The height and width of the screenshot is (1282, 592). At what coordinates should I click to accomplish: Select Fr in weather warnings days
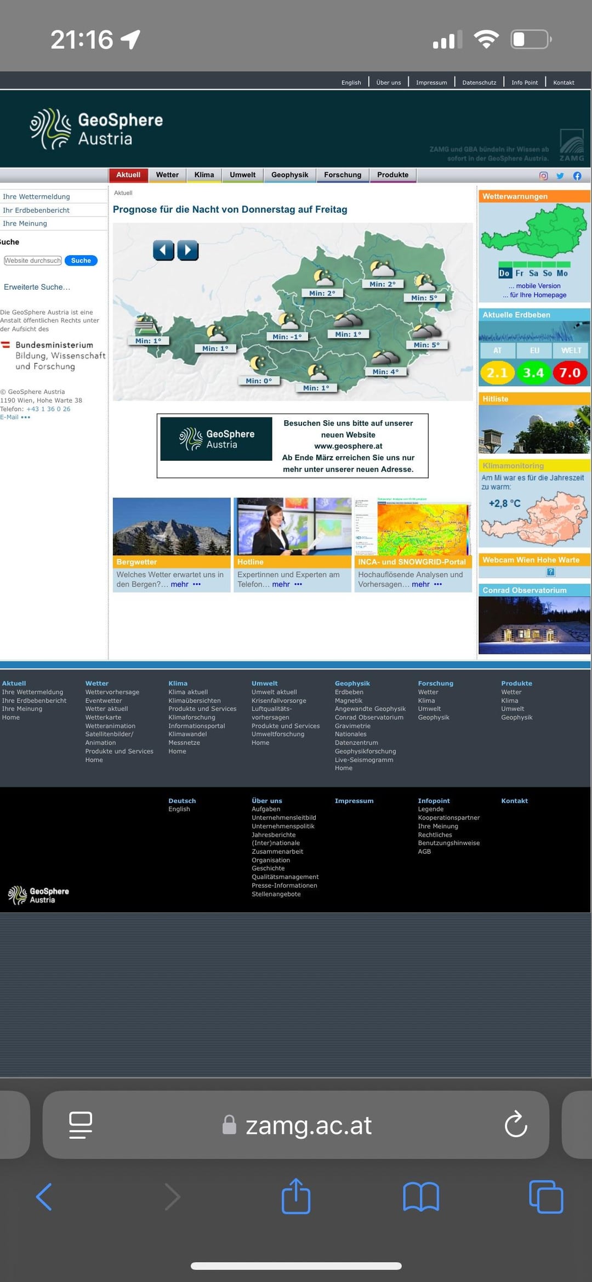(519, 273)
